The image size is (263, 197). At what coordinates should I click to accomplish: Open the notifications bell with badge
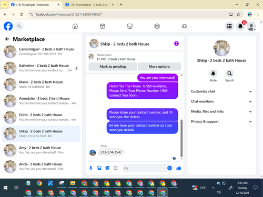[240, 26]
